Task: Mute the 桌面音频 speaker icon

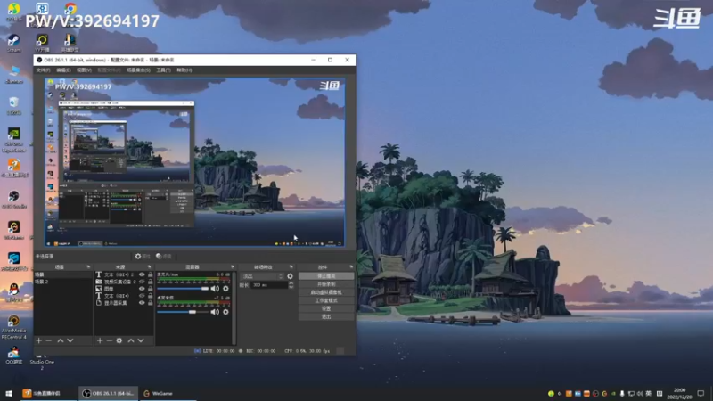Action: click(215, 313)
